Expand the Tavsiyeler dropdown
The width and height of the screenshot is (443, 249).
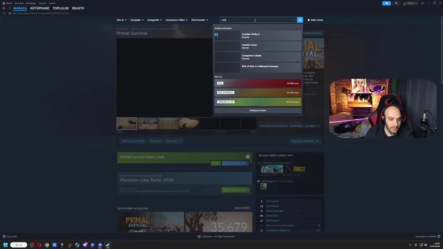point(137,20)
